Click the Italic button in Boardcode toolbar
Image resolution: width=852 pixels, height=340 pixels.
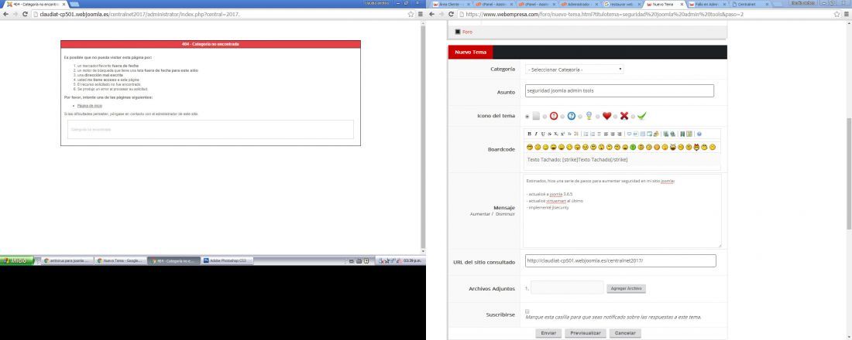tap(536, 134)
